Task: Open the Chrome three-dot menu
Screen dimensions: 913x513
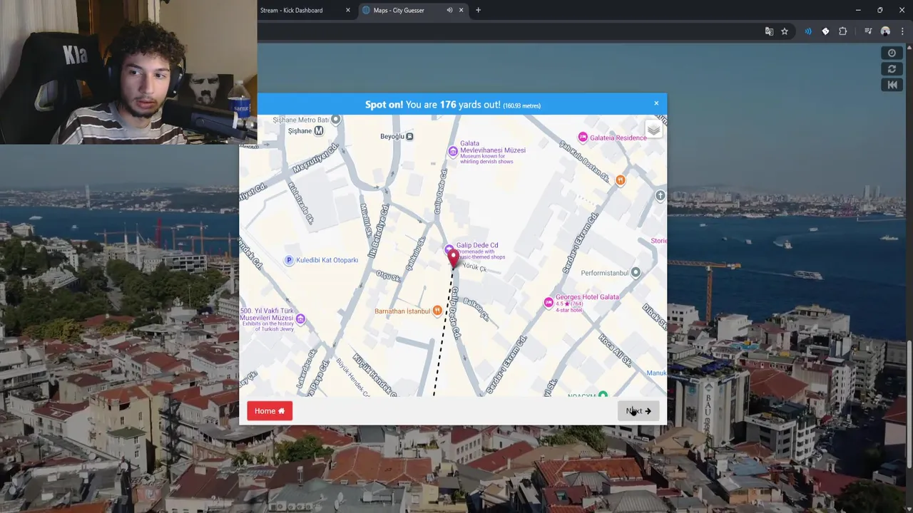Action: click(902, 31)
